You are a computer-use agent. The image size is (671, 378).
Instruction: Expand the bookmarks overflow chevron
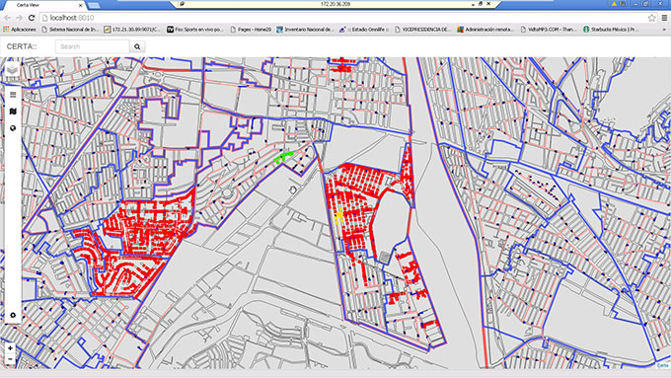coord(664,30)
